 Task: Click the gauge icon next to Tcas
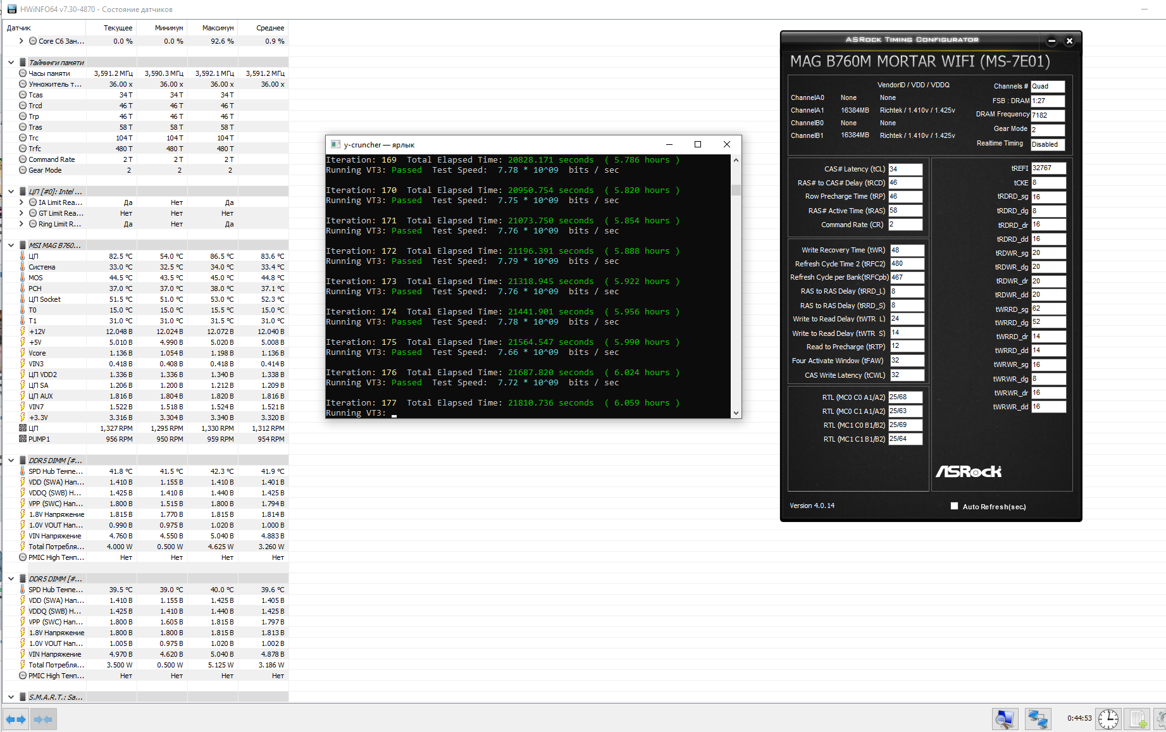coord(23,95)
